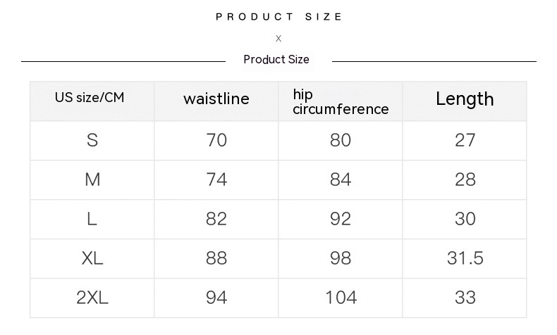Select the M size row label
The height and width of the screenshot is (335, 557).
pos(92,179)
